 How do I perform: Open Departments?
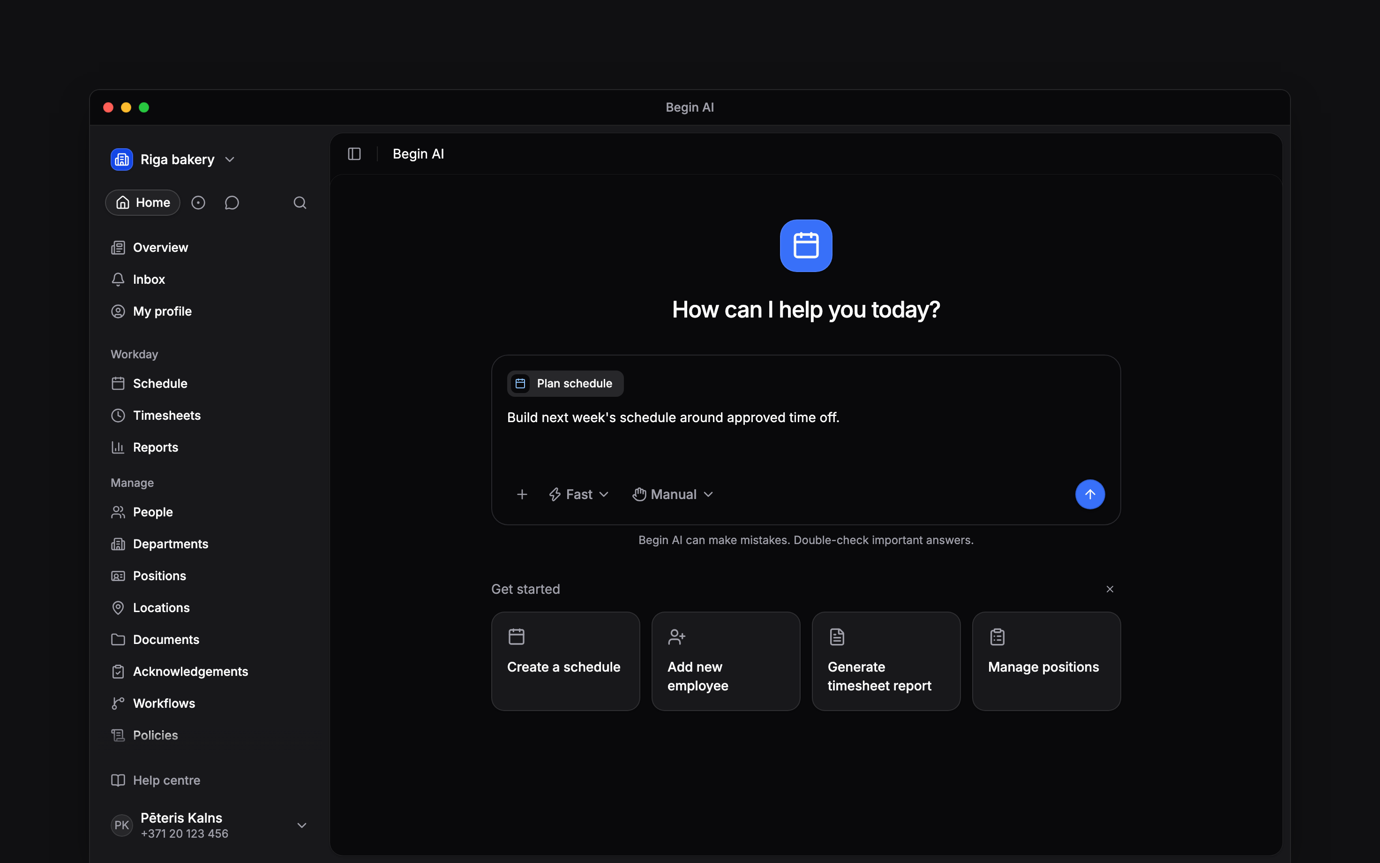[160, 544]
